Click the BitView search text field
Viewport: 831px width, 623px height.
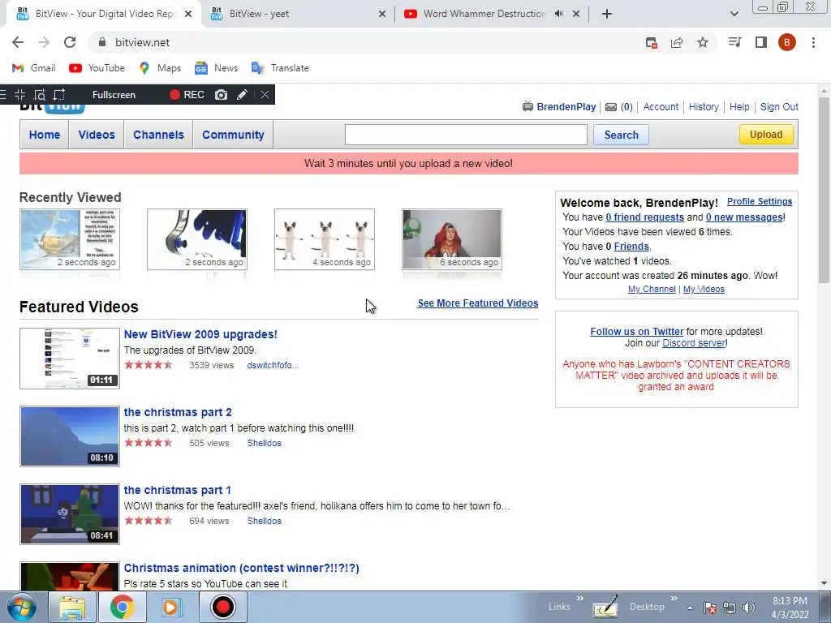(x=466, y=135)
